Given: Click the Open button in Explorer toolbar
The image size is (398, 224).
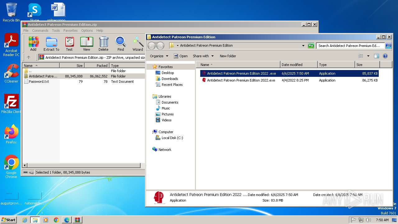Looking at the screenshot, I should [x=181, y=56].
